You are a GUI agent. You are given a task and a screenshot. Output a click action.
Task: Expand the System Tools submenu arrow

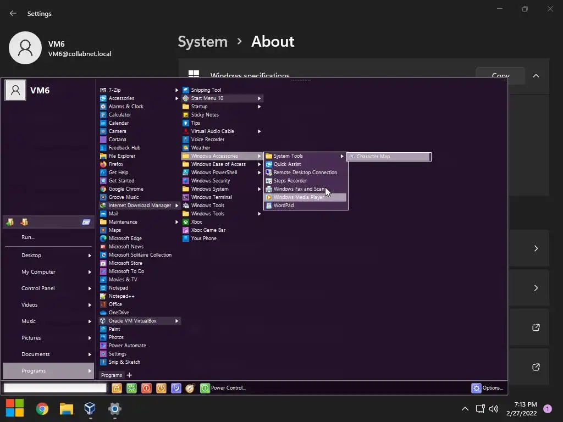pos(342,156)
